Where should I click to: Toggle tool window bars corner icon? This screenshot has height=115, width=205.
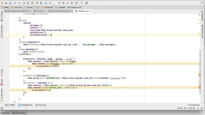click(2, 108)
